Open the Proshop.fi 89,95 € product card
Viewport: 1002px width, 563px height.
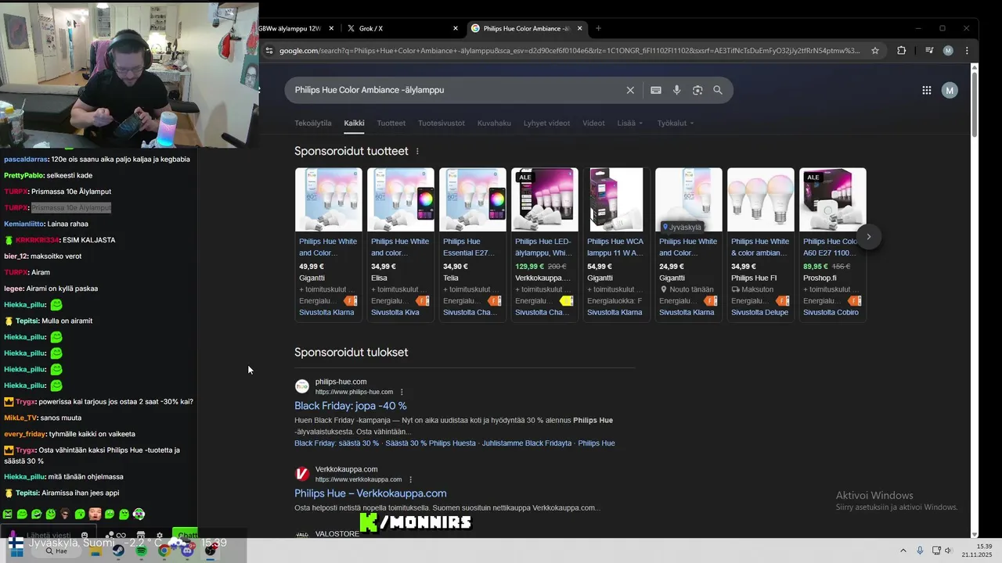coord(833,244)
